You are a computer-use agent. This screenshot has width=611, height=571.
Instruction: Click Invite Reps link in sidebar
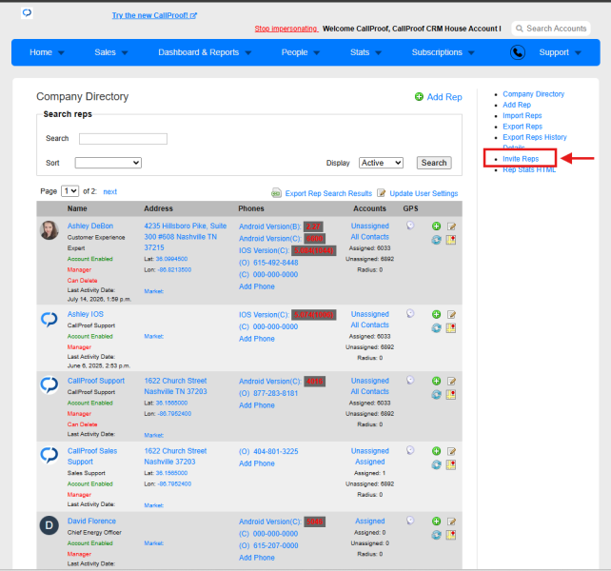click(x=521, y=159)
